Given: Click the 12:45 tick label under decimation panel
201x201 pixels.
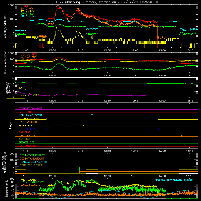Looking at the screenshot, I should tap(135, 176).
